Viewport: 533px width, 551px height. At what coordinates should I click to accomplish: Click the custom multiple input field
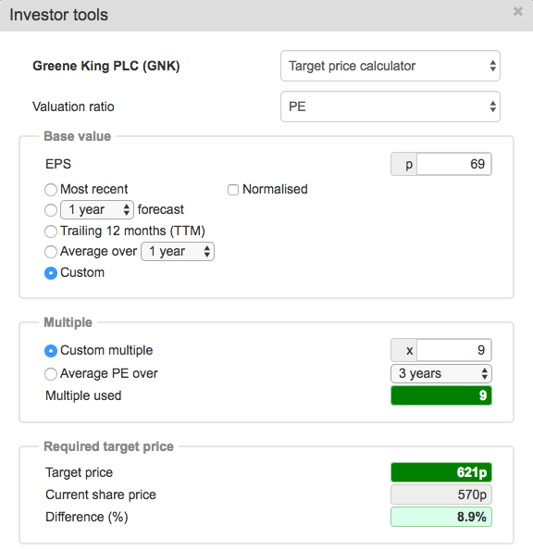[454, 350]
